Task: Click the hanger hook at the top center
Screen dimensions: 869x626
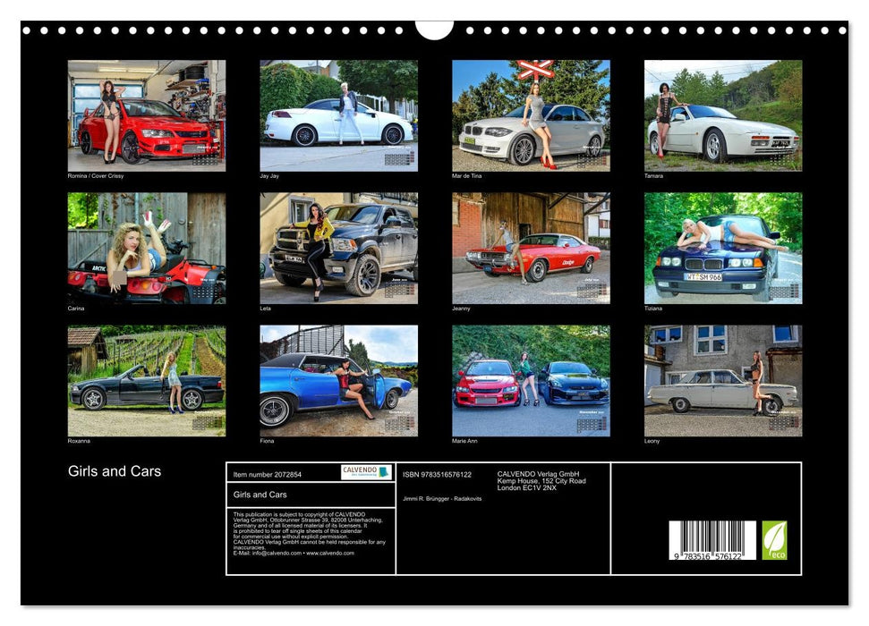Action: coord(434,30)
